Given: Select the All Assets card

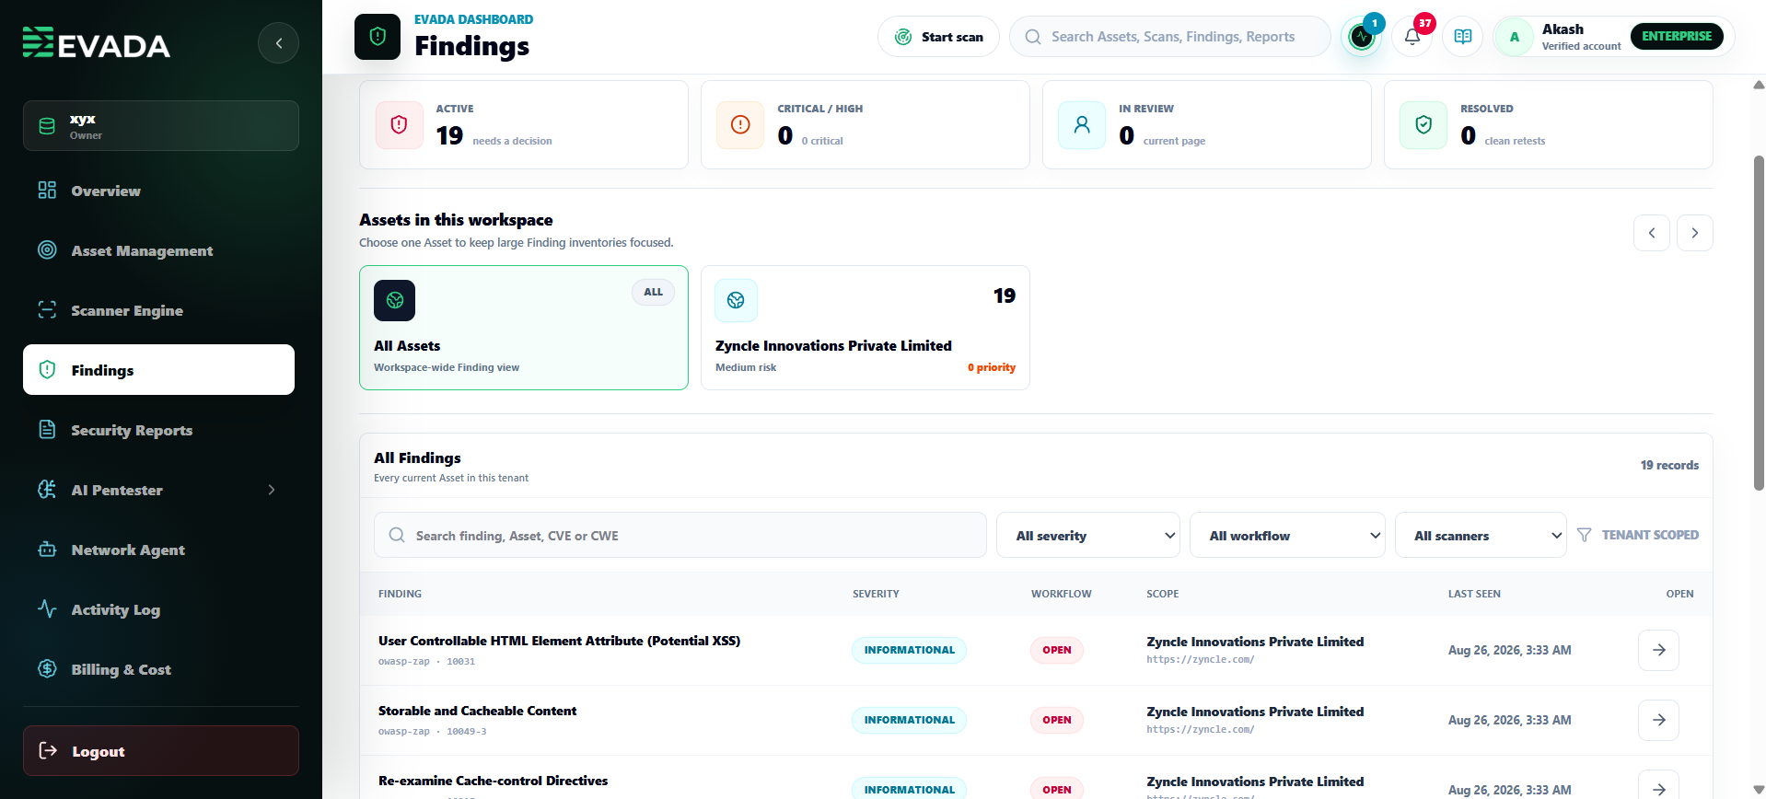Looking at the screenshot, I should [524, 328].
